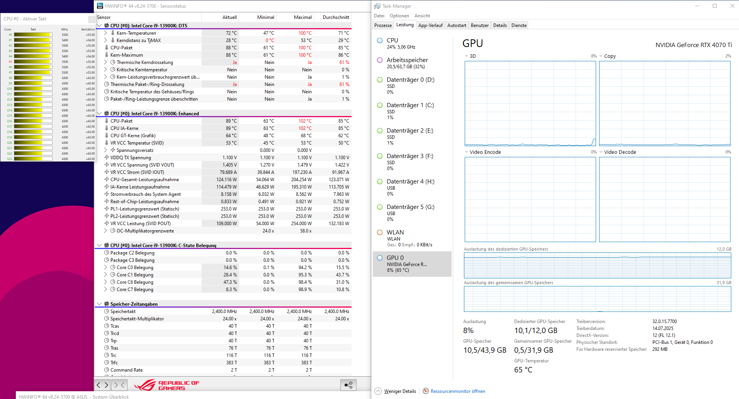Click the Weniger Details chevron circle icon
The height and width of the screenshot is (399, 739).
[x=378, y=391]
